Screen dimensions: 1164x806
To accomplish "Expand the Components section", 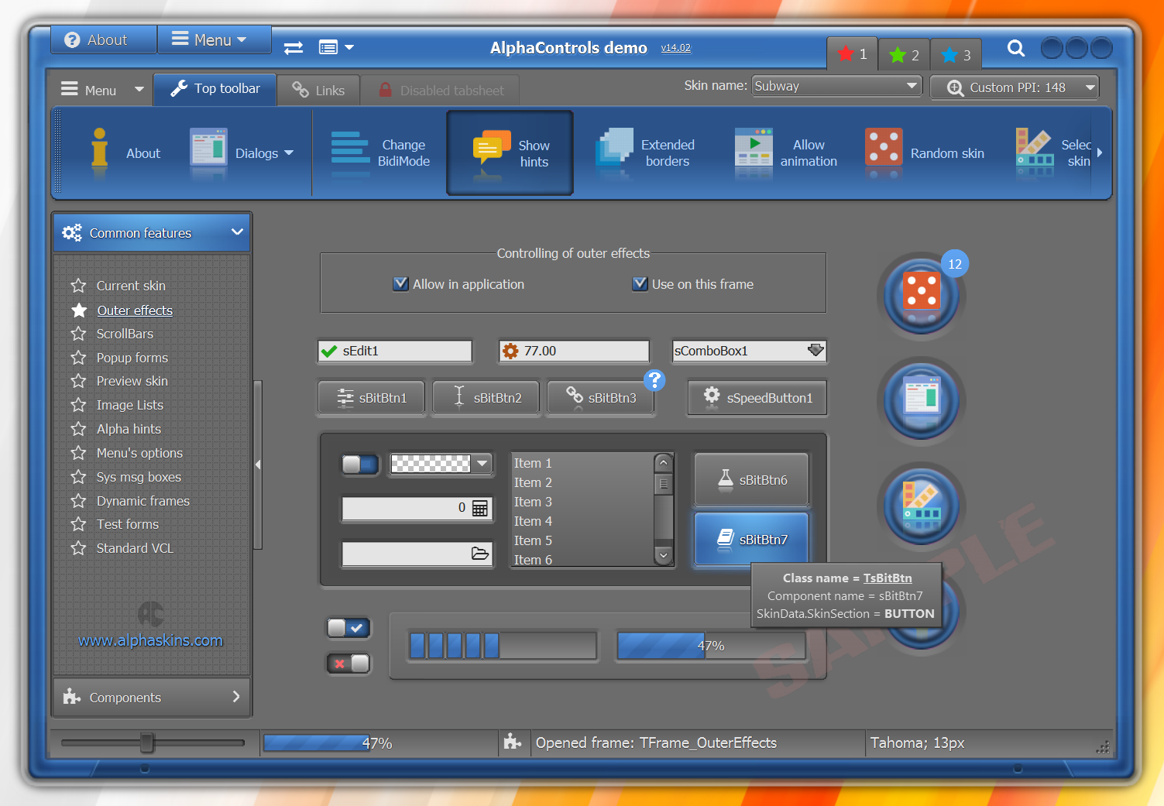I will click(152, 698).
